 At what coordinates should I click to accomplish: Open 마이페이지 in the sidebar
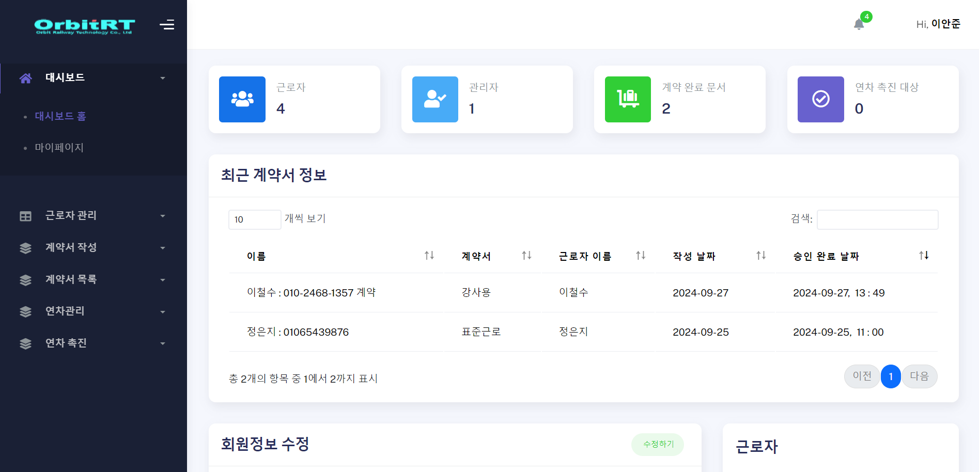point(59,148)
